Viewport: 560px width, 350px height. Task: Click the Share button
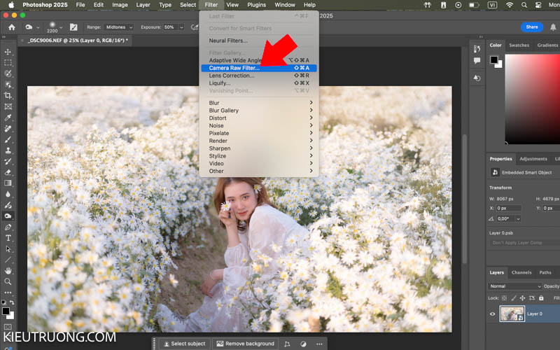pos(532,27)
